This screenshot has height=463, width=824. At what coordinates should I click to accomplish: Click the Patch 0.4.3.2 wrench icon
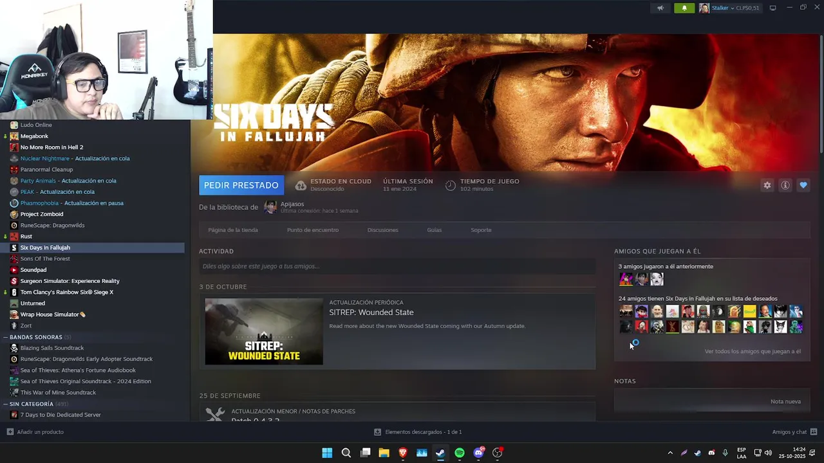tap(215, 415)
